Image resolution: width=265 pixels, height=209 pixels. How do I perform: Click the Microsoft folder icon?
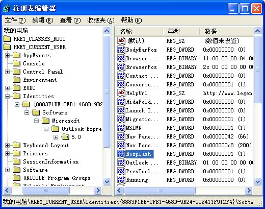(x=46, y=121)
